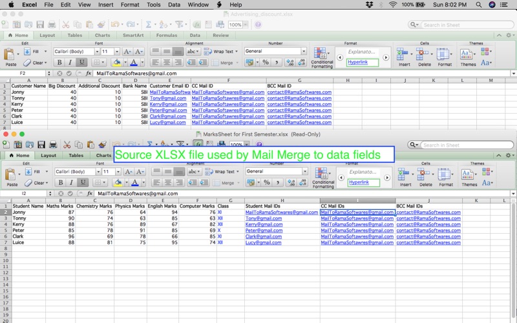
Task: Click the I2 name box in MarksSheet window
Action: [x=24, y=193]
